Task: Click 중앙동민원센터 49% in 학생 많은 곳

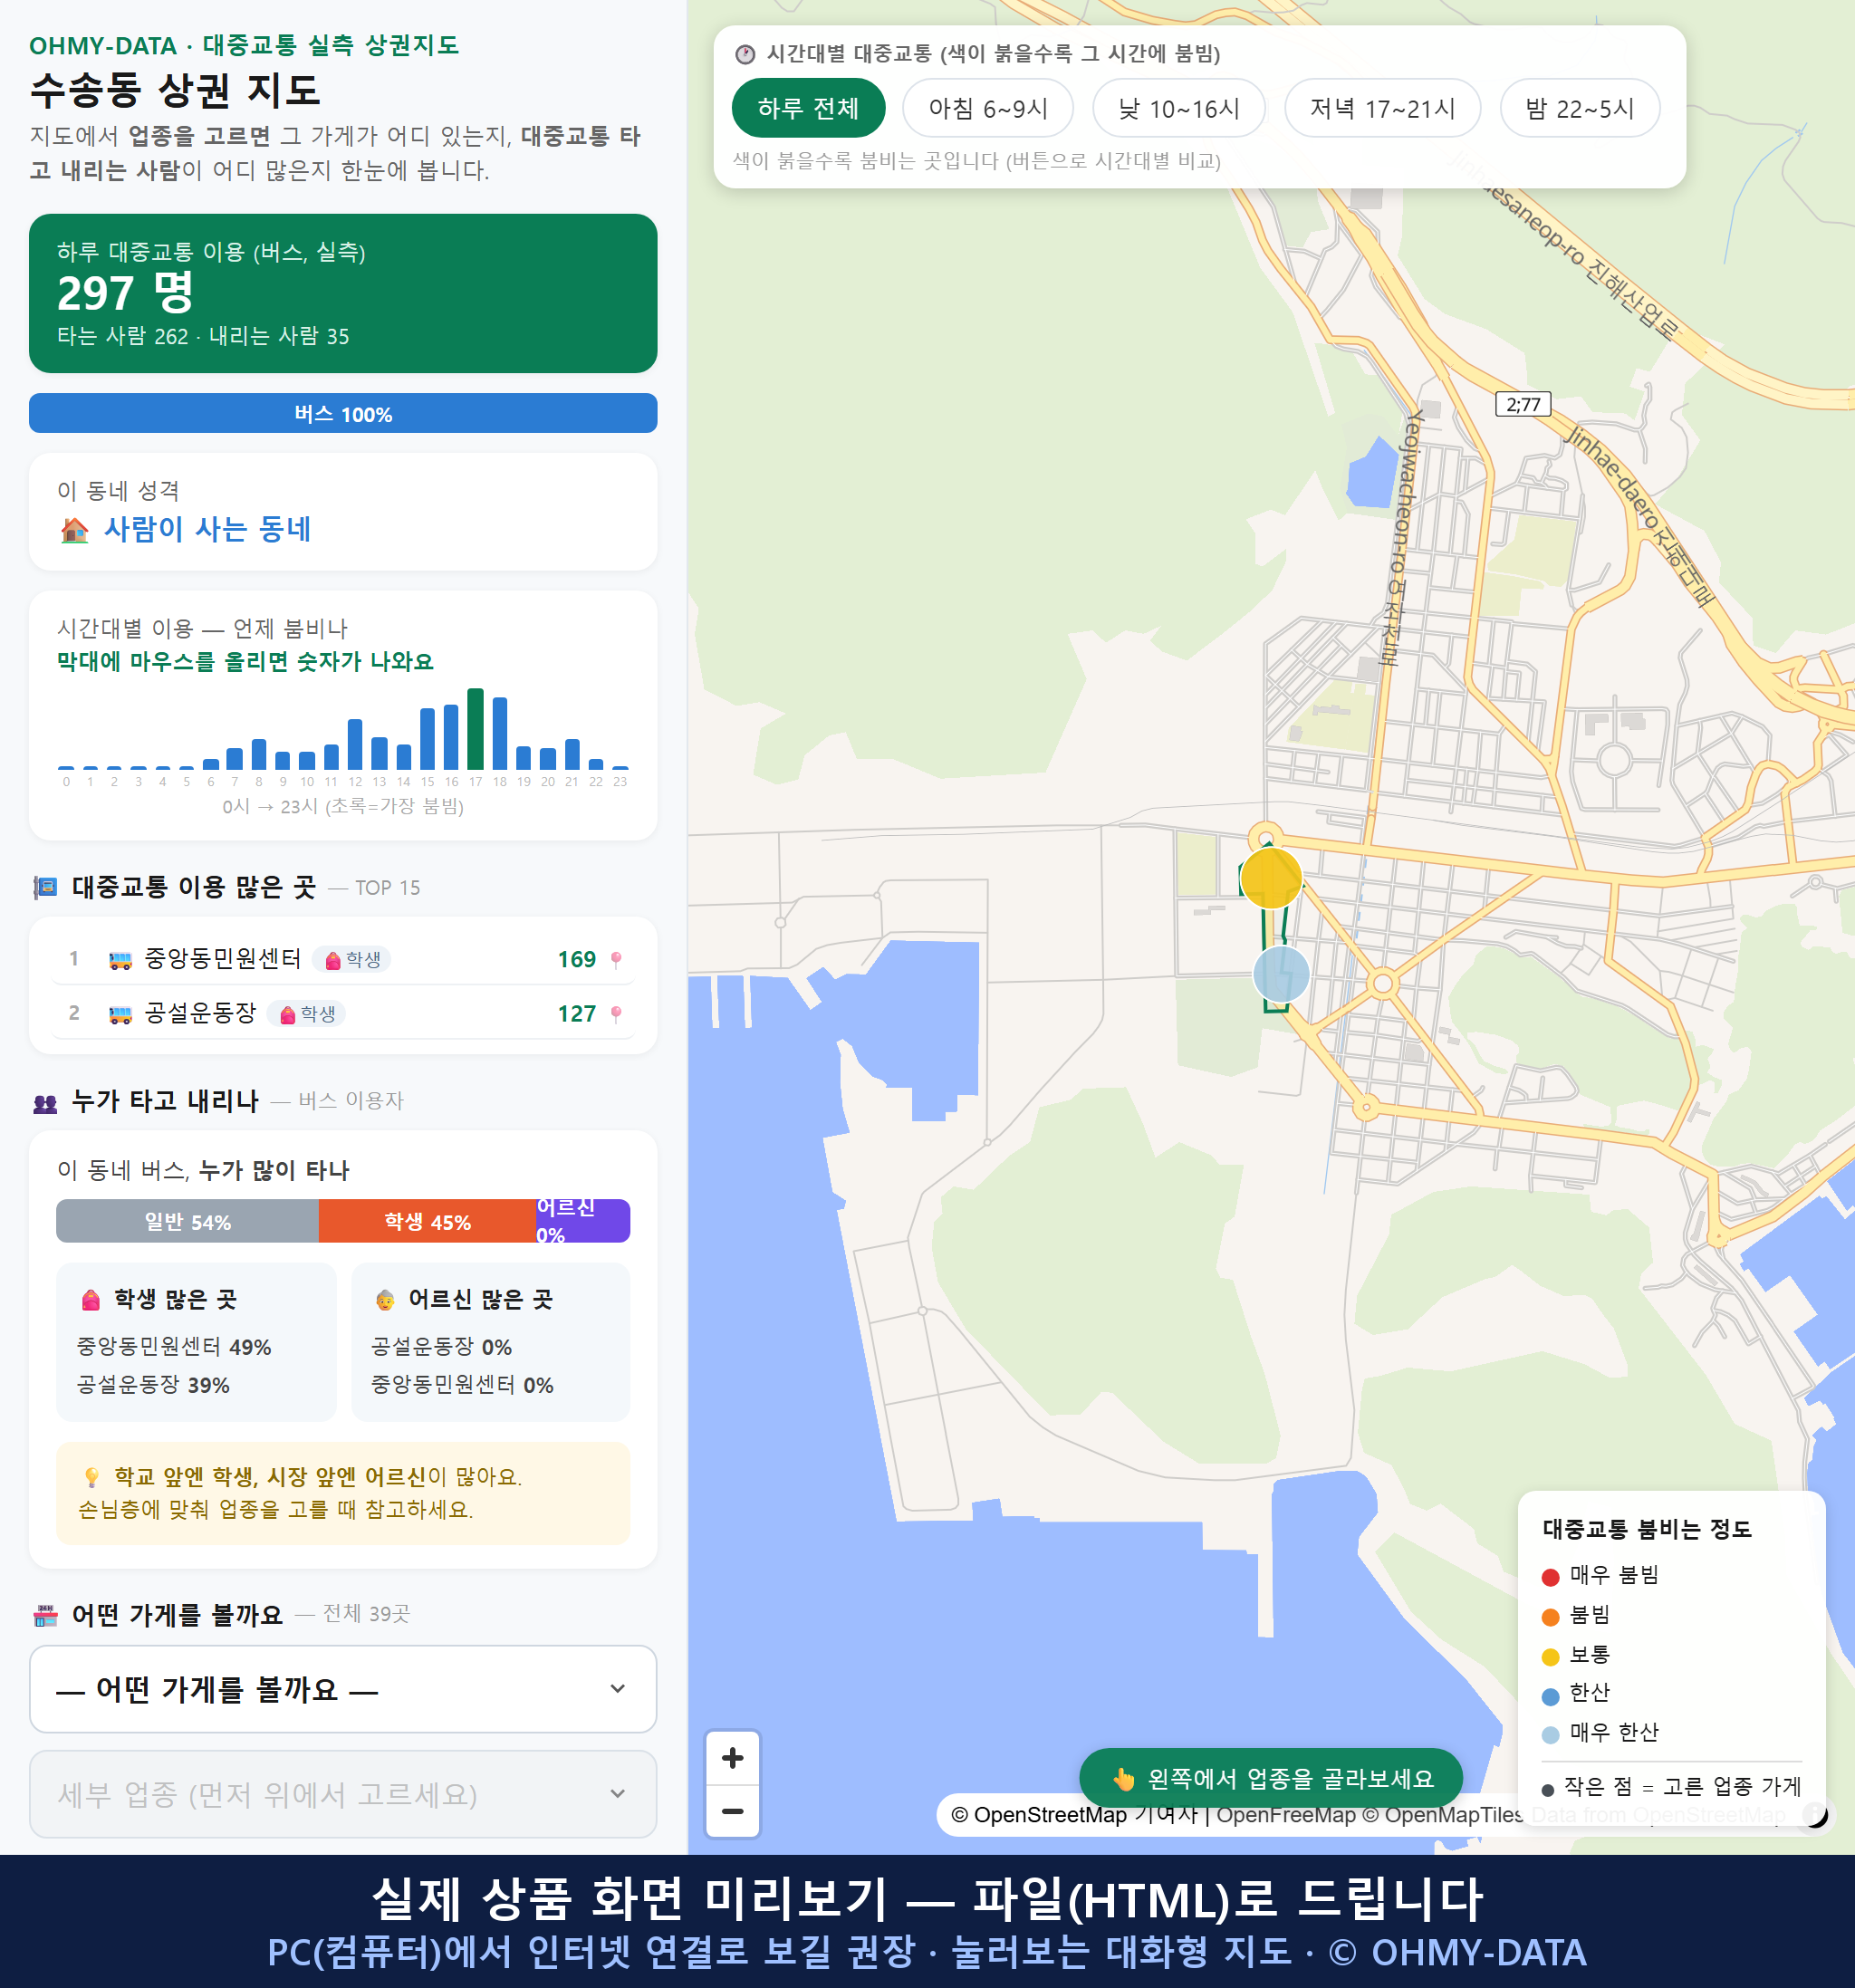Action: [x=174, y=1347]
